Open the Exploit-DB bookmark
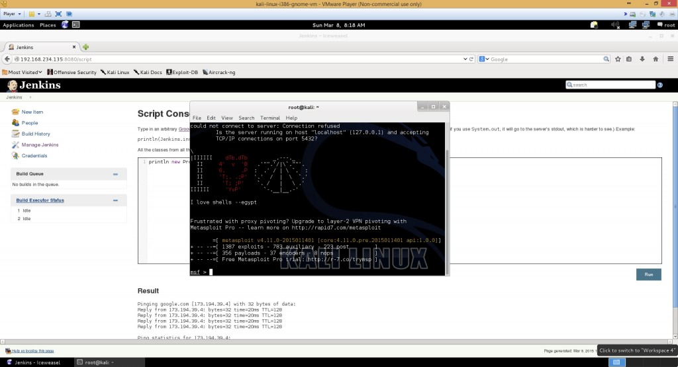This screenshot has height=367, width=678. pos(182,73)
